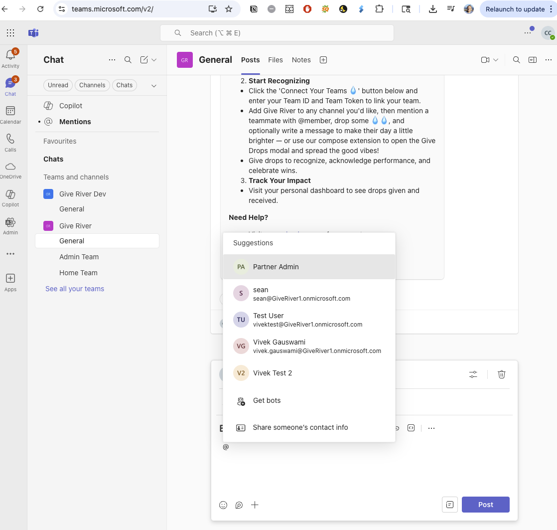Reload the browser page
This screenshot has height=530, width=557.
(40, 9)
